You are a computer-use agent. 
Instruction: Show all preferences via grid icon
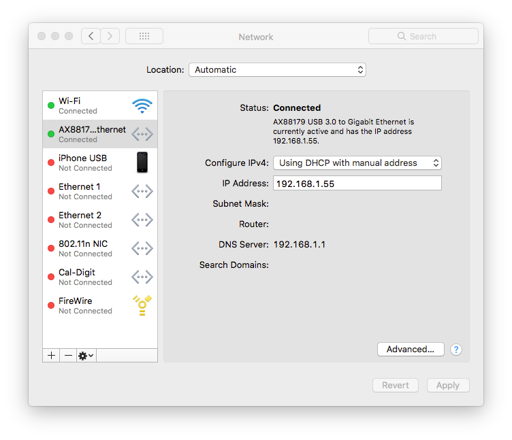144,36
